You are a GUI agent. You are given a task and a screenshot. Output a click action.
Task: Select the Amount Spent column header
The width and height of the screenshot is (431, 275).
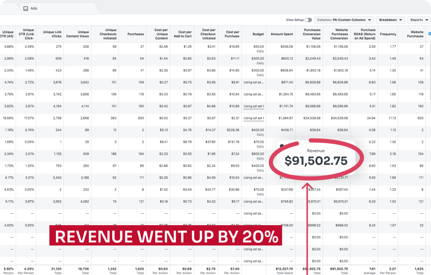pyautogui.click(x=282, y=34)
